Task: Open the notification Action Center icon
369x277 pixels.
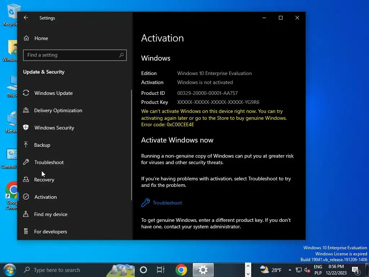Action: (356, 270)
